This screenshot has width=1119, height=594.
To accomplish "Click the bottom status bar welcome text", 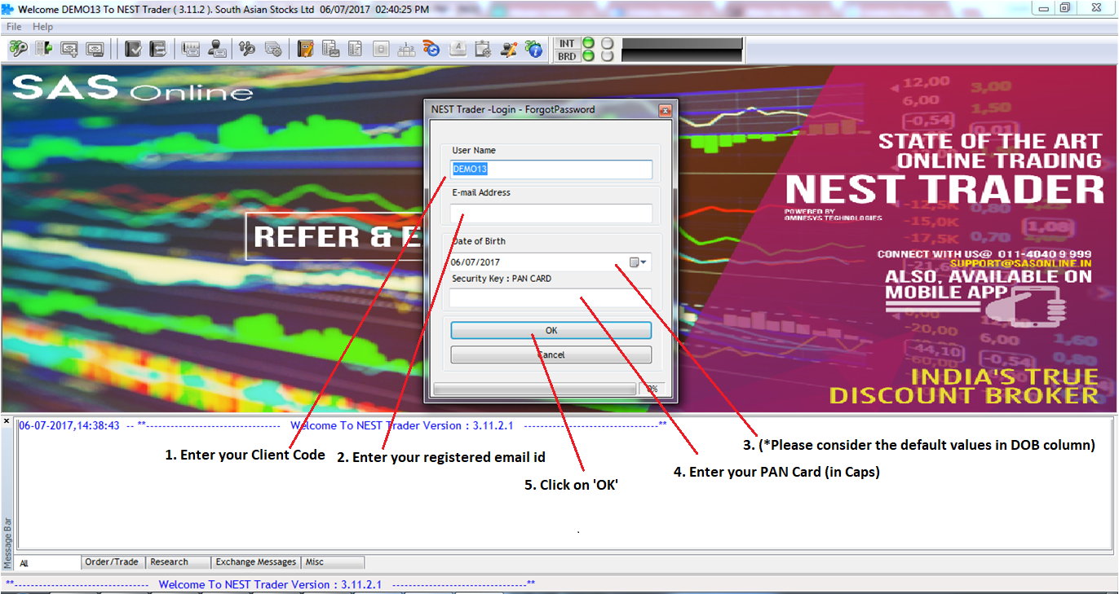I will 270,584.
